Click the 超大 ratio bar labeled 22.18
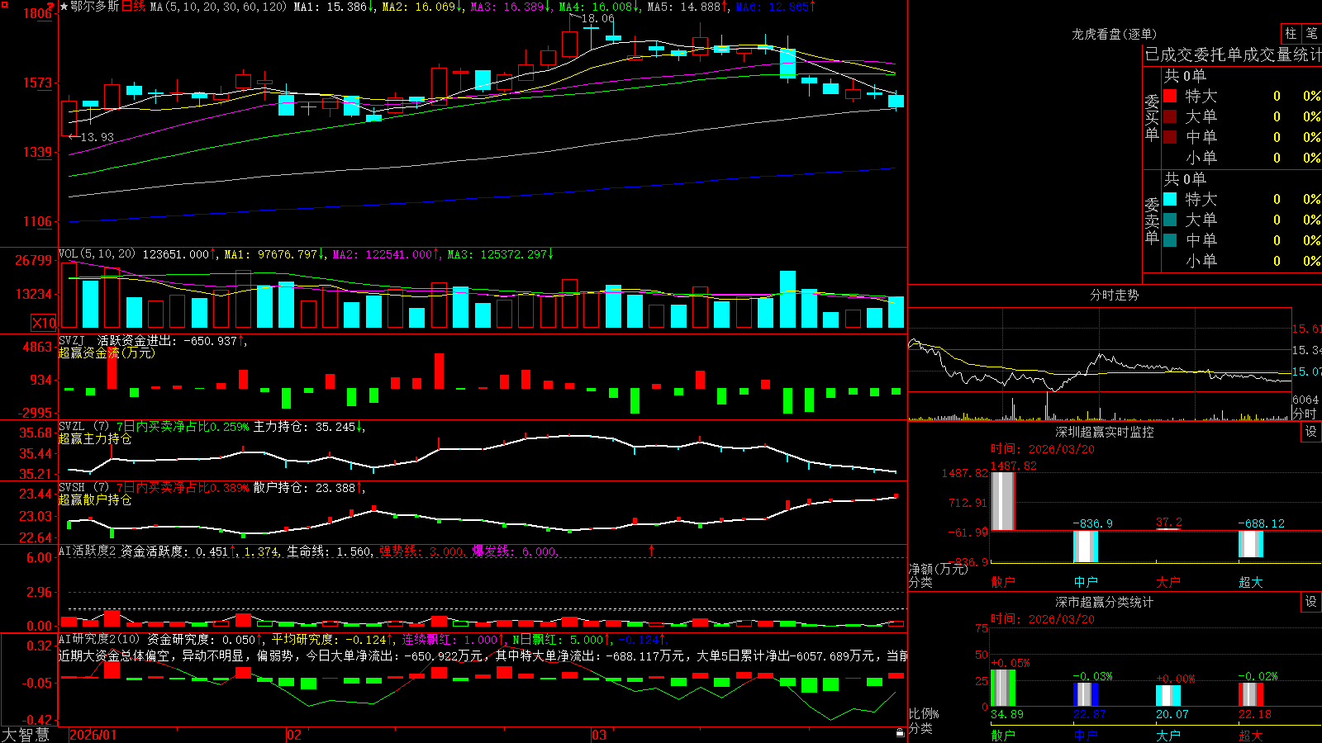This screenshot has width=1322, height=743. tap(1251, 695)
